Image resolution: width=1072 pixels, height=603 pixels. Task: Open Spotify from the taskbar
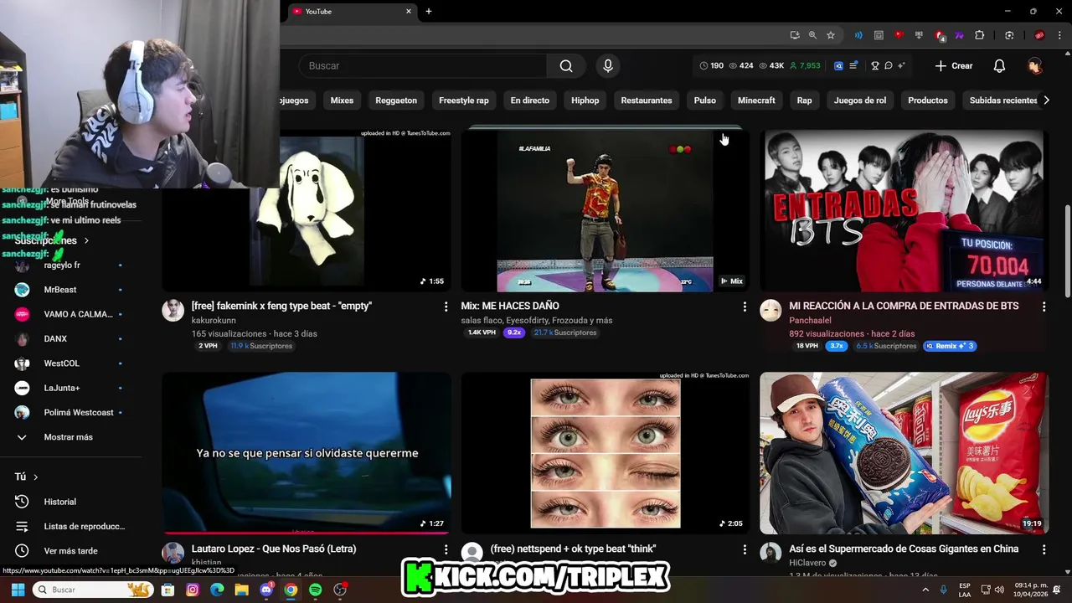pos(315,590)
